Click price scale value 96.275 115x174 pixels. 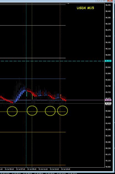coord(108,30)
